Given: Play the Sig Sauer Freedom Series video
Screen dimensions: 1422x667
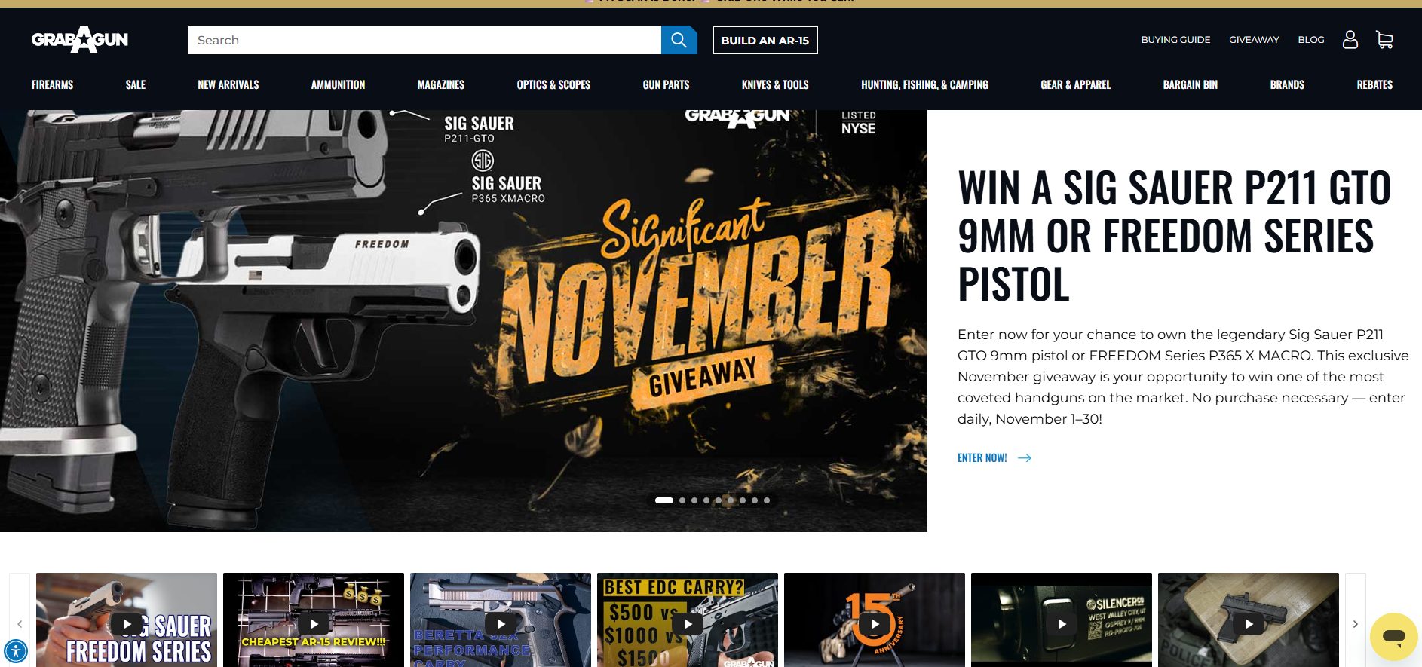Looking at the screenshot, I should pos(127,623).
